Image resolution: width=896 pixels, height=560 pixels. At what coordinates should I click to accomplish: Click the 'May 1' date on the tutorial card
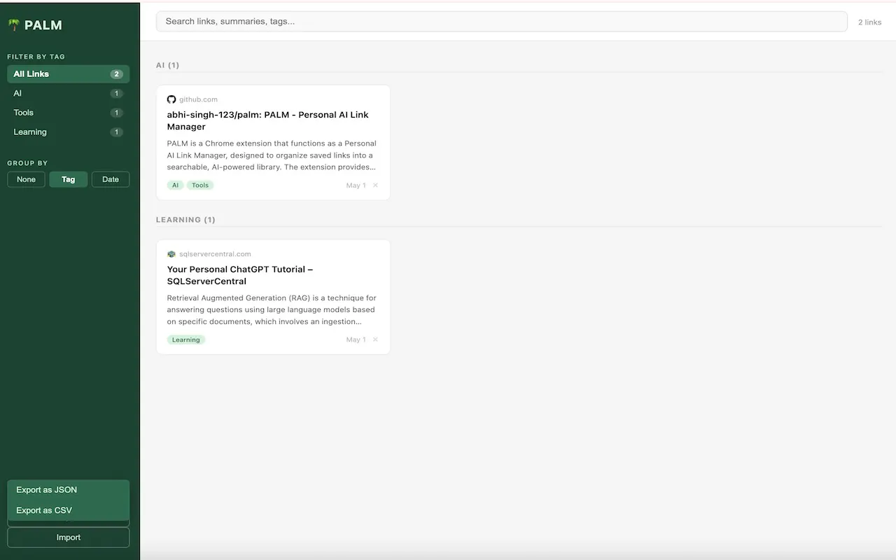356,339
